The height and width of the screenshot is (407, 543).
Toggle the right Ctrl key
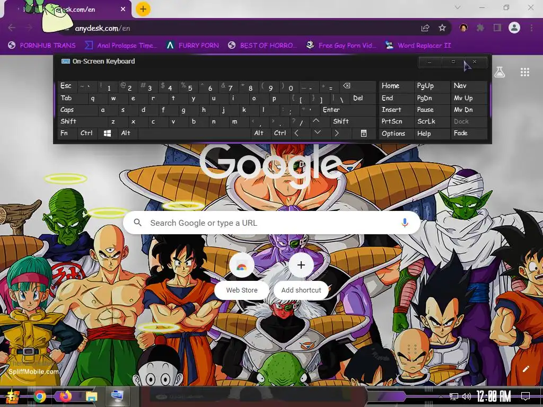pyautogui.click(x=281, y=133)
